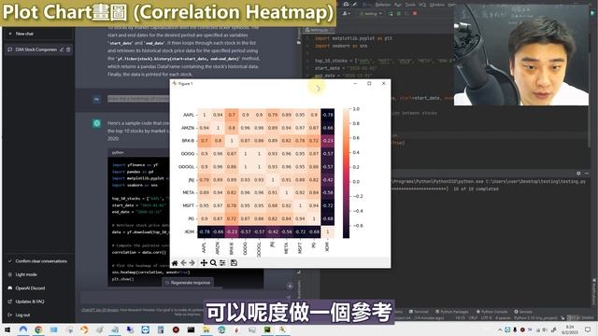Open the Services tool window tab

[522, 311]
